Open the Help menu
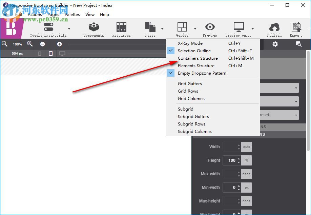This screenshot has height=215, width=311. [104, 15]
